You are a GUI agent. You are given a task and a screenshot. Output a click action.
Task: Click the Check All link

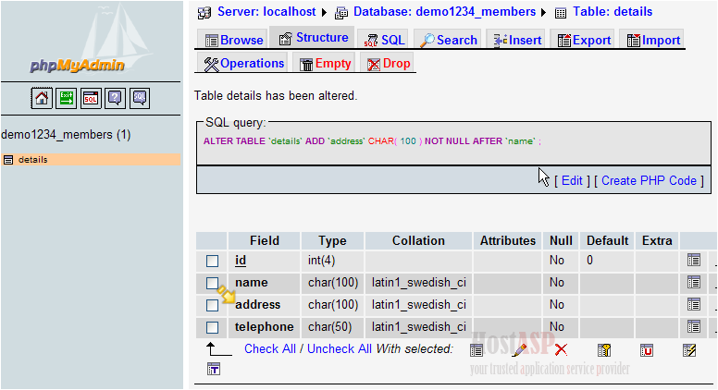[269, 348]
